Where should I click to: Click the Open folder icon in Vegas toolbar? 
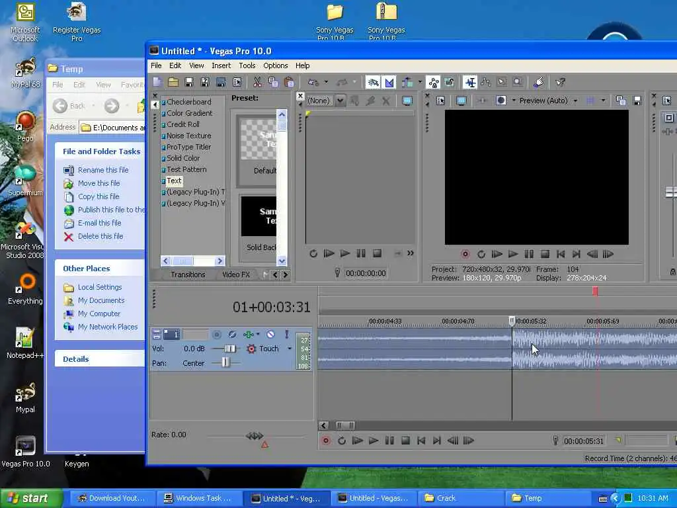coord(174,82)
